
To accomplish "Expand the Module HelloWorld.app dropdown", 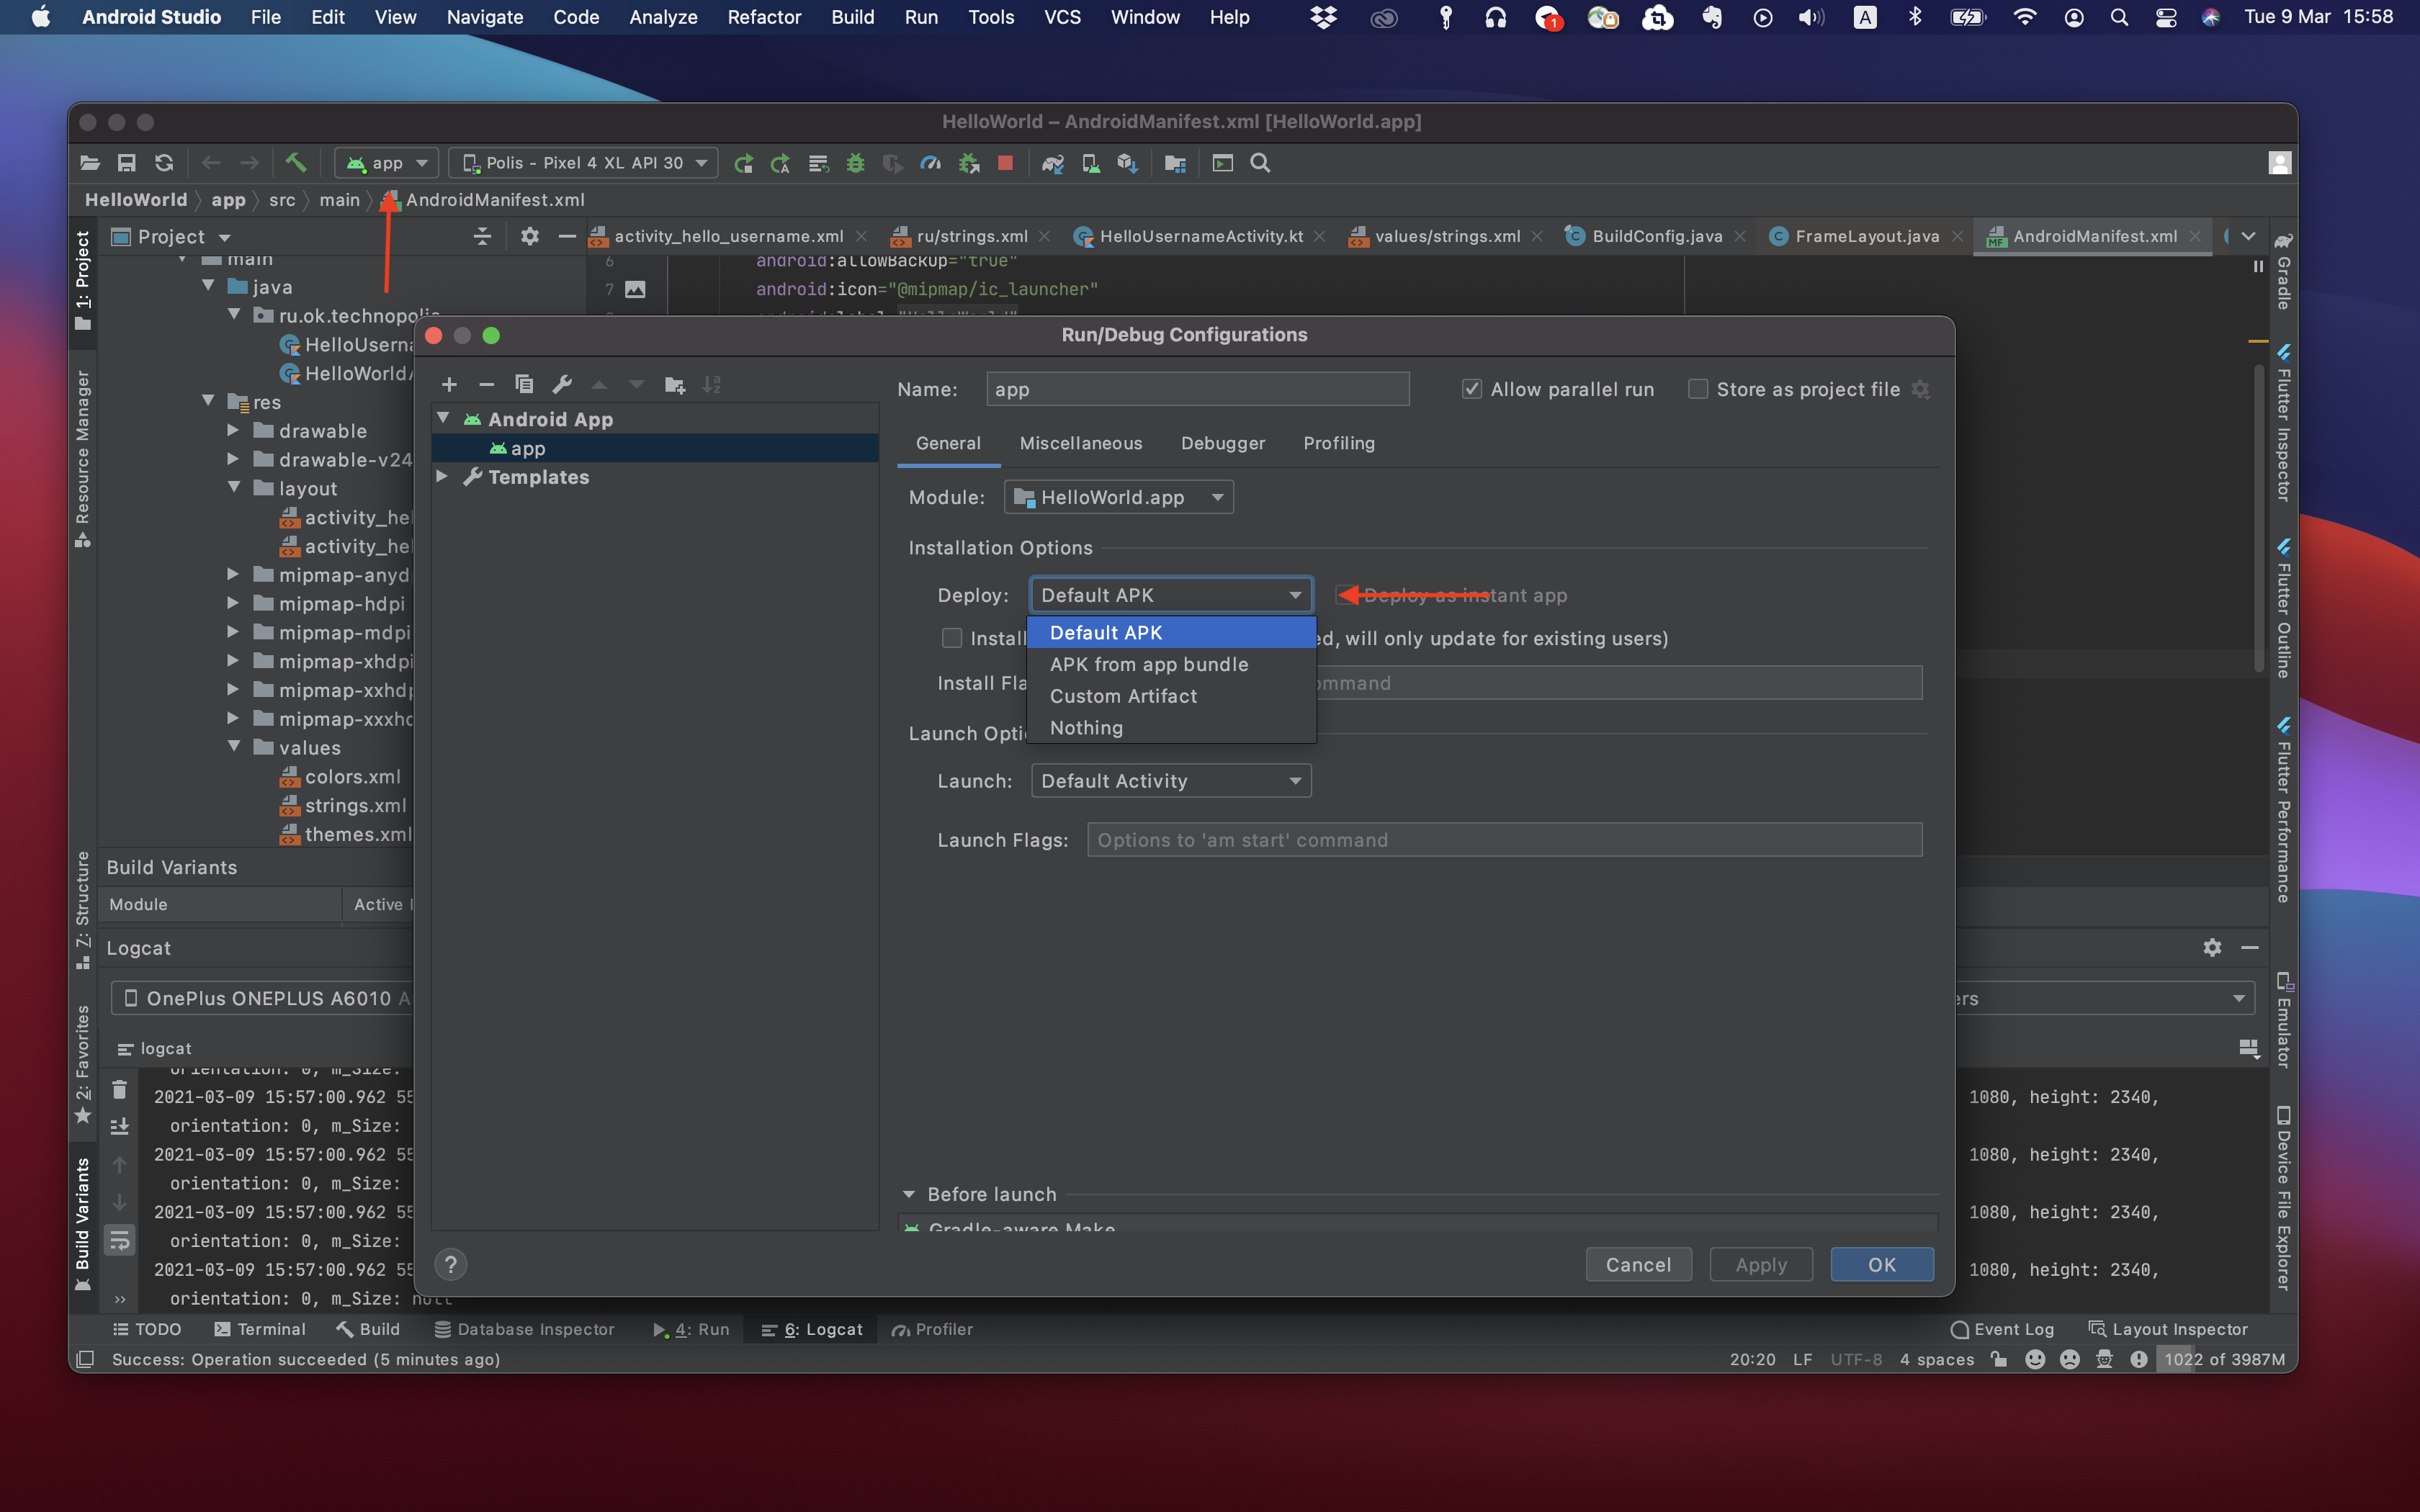I will point(1118,497).
